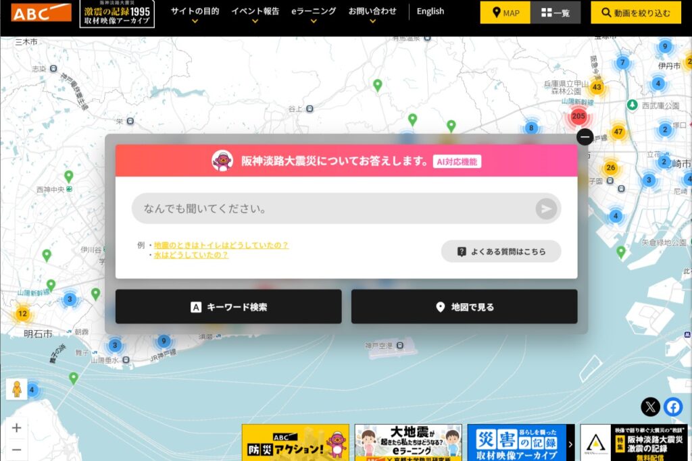Image resolution: width=692 pixels, height=461 pixels.
Task: Expand the サイトの目的 menu
Action: click(195, 13)
